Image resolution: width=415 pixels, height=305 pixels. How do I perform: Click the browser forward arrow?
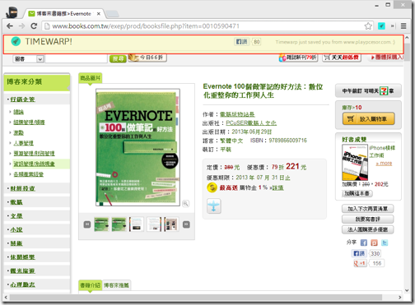click(21, 26)
